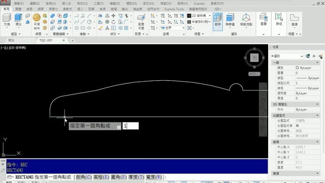The image size is (325, 183).
Task: Open the 2D Wireframe visual style dropdown
Action: pos(199,16)
